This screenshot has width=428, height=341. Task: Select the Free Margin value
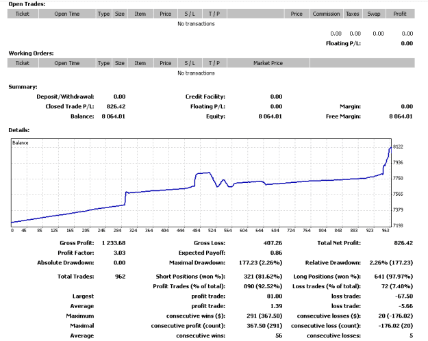click(x=401, y=116)
